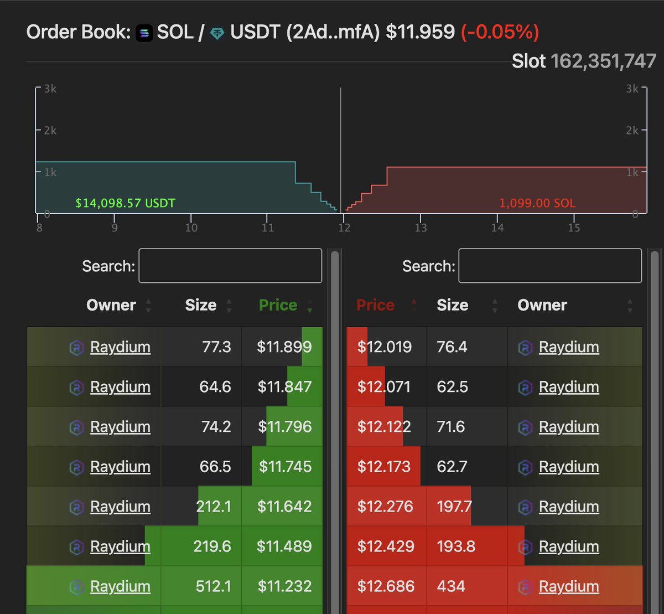Select the ask size 193.8 cell
This screenshot has width=664, height=614.
[467, 546]
